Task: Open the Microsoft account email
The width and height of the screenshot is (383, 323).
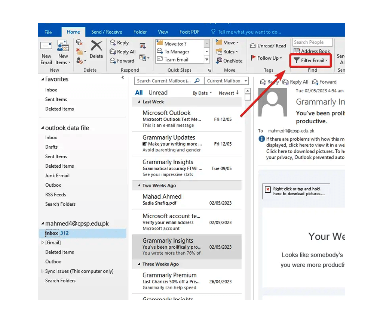Action: (x=187, y=222)
